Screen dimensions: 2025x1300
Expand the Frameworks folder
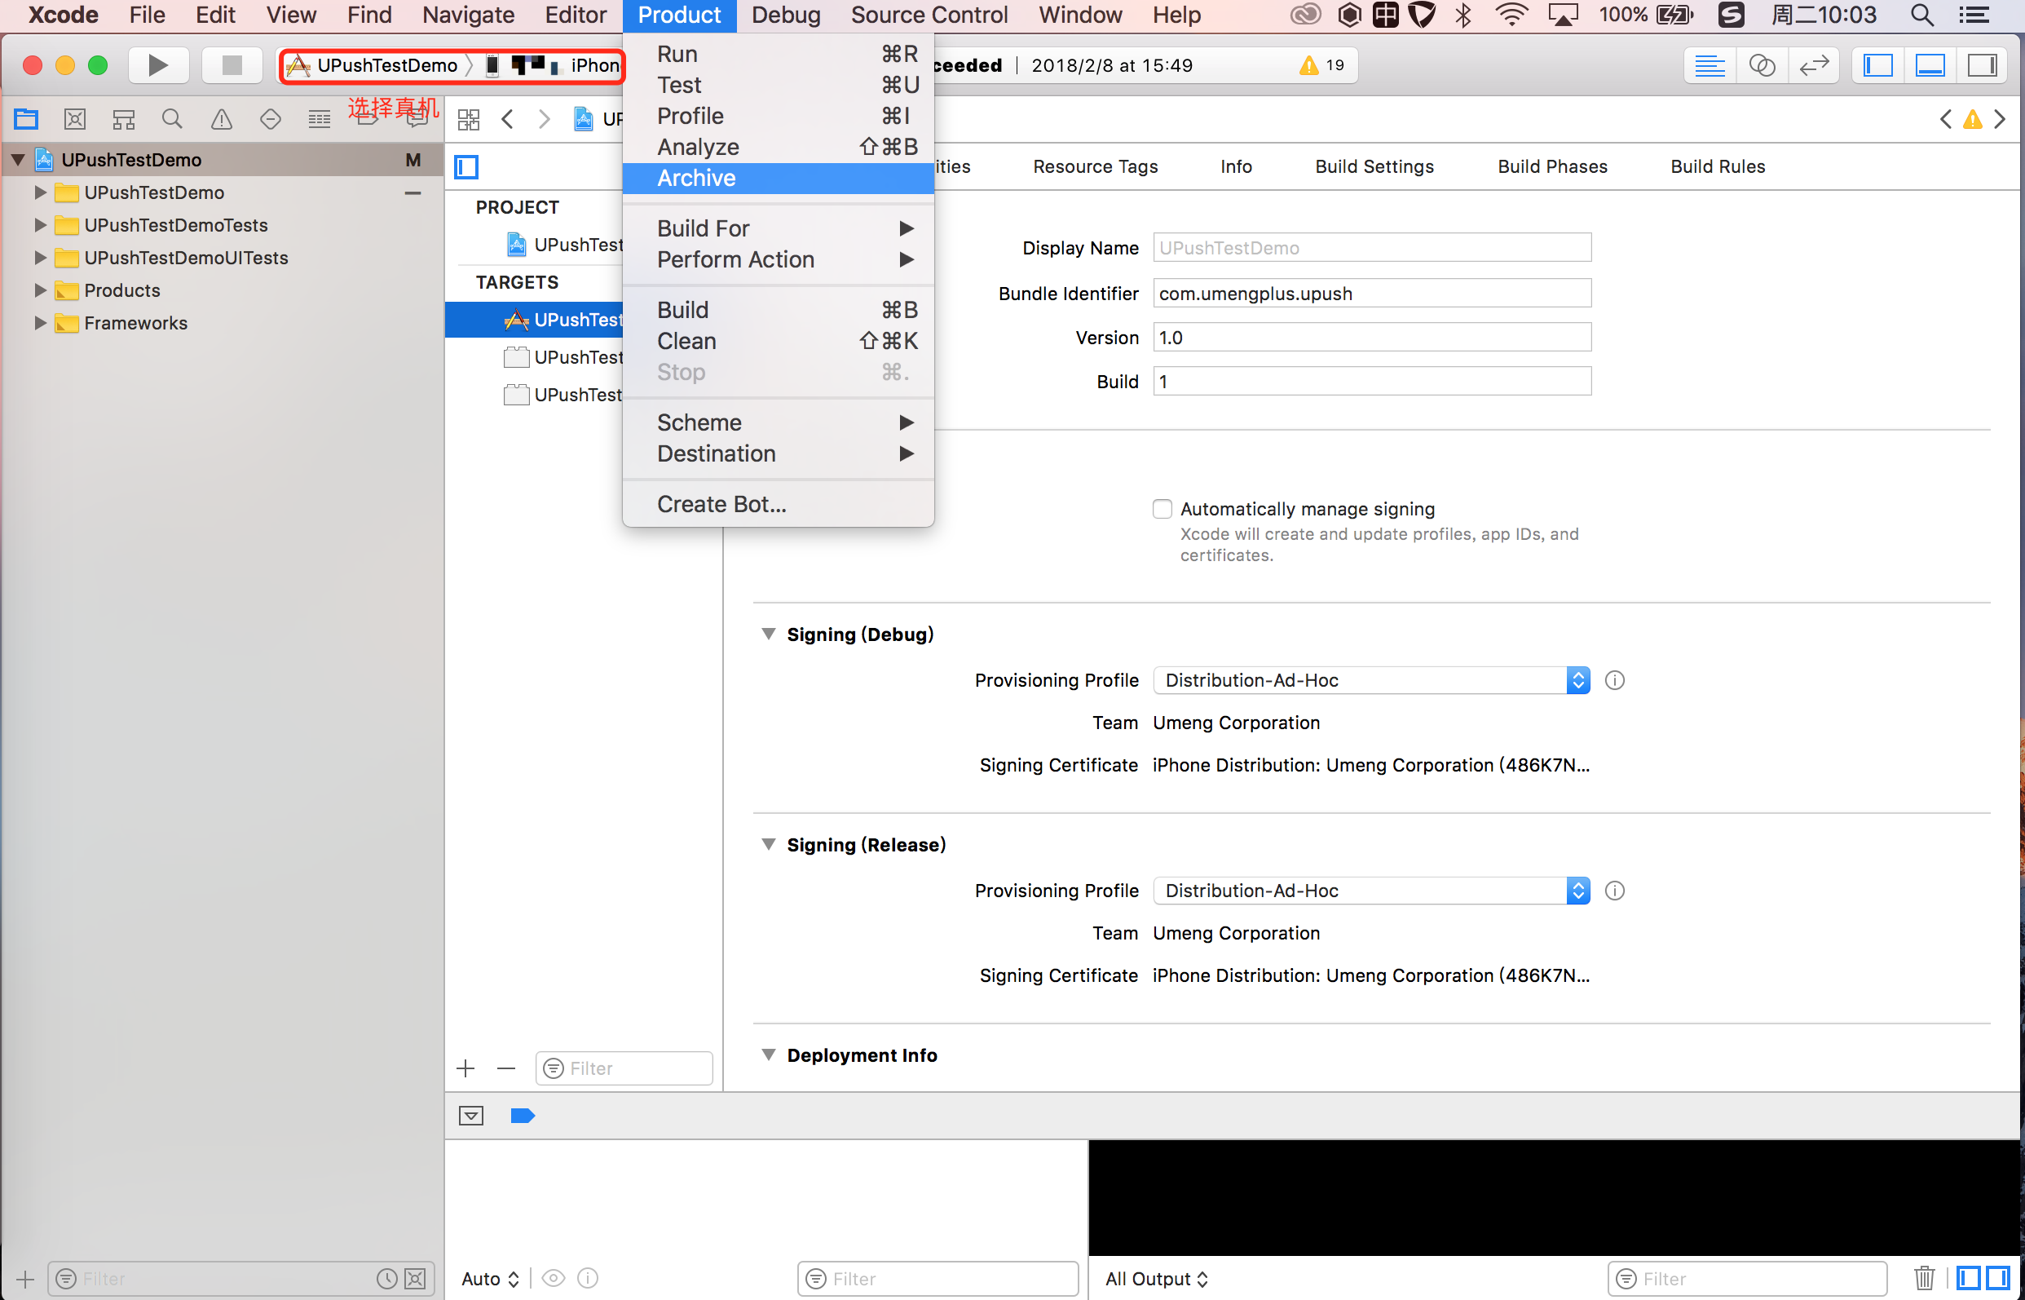point(40,323)
